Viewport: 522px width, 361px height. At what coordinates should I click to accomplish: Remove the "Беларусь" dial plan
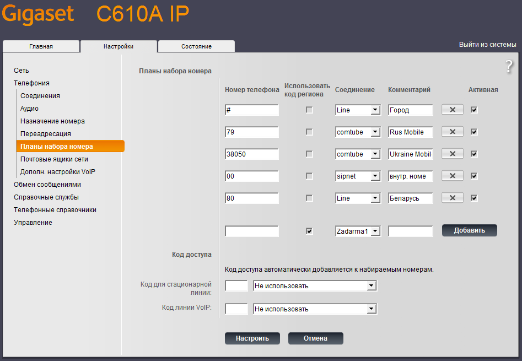click(x=452, y=198)
